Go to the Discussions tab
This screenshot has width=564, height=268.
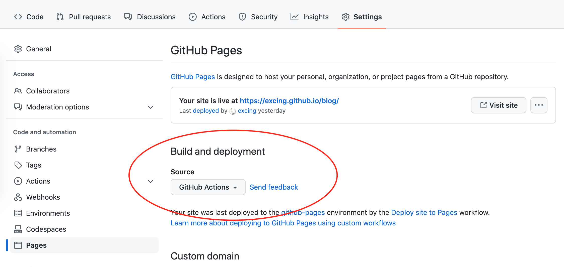(150, 17)
